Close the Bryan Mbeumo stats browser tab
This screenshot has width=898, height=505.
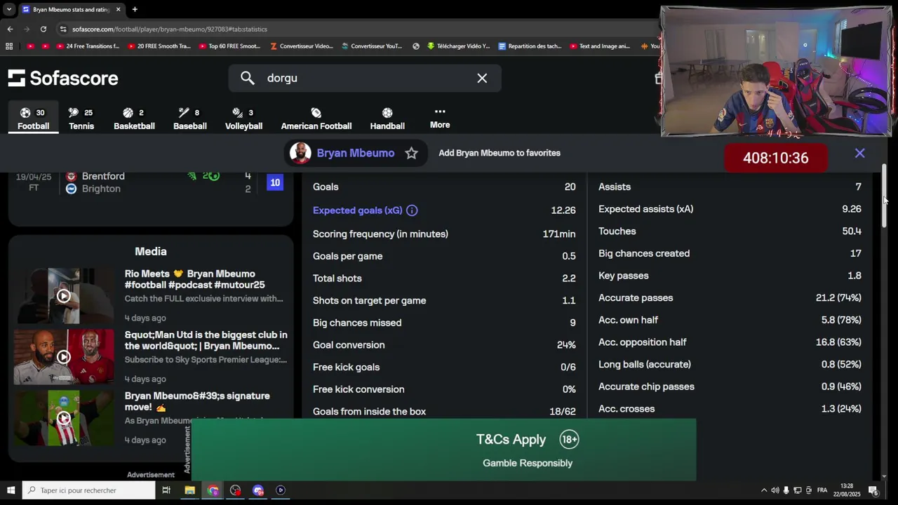118,9
